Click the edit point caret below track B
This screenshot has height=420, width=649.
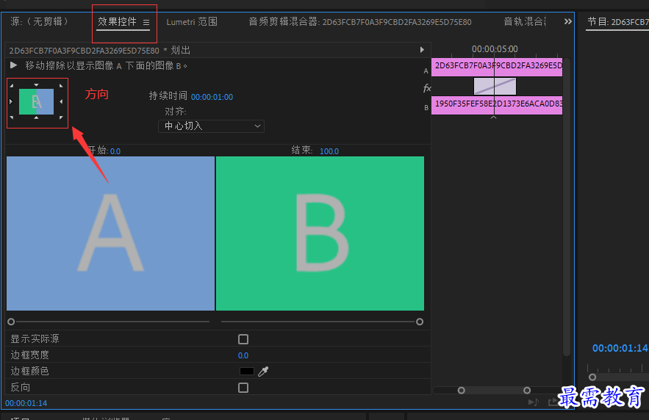(x=493, y=117)
